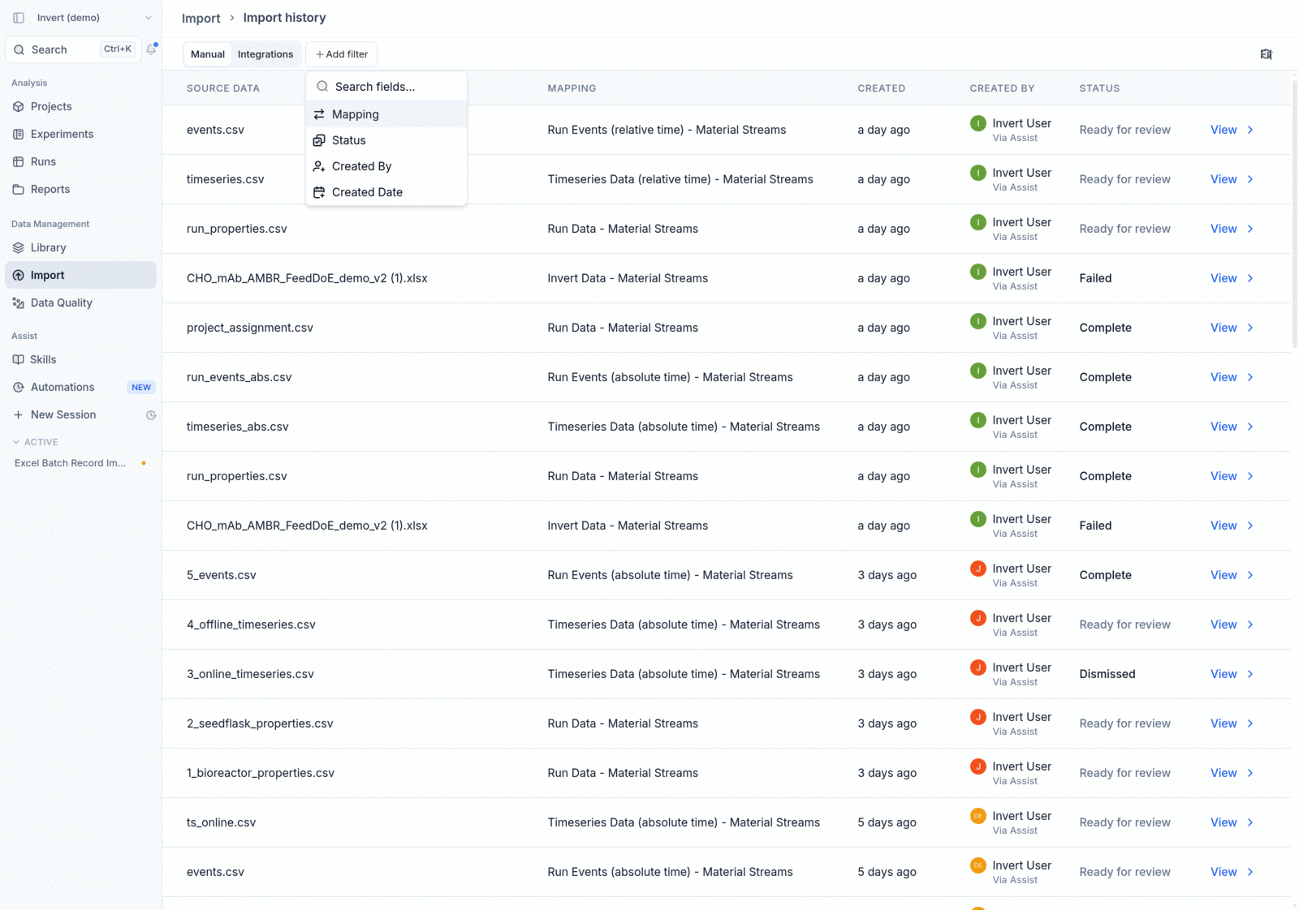Click the orange avatar in ts_online.csv row
Image resolution: width=1299 pixels, height=910 pixels.
[978, 816]
